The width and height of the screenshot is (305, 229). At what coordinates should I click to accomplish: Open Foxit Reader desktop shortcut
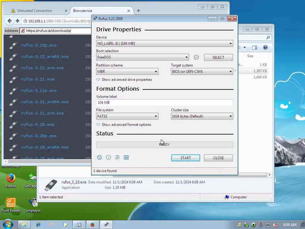tap(11, 205)
